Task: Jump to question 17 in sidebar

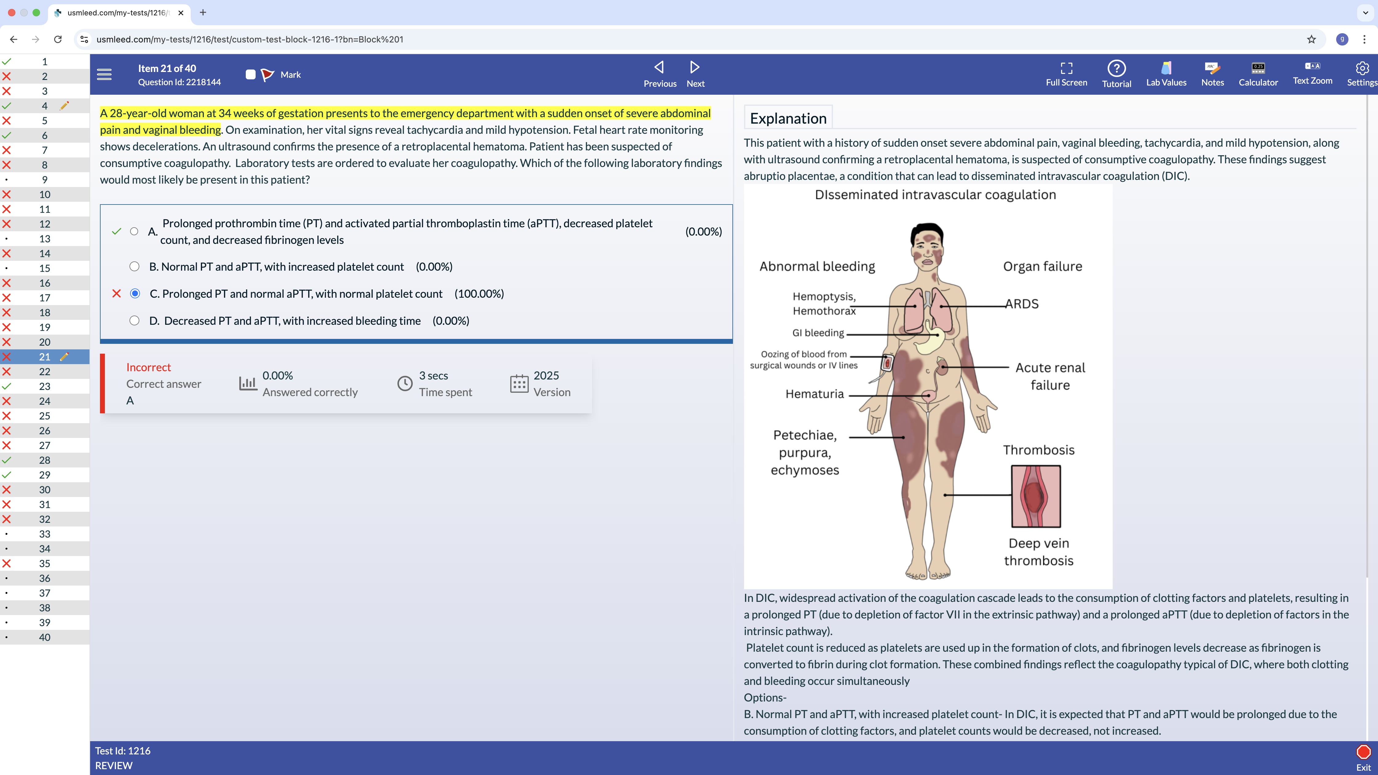Action: pyautogui.click(x=45, y=298)
